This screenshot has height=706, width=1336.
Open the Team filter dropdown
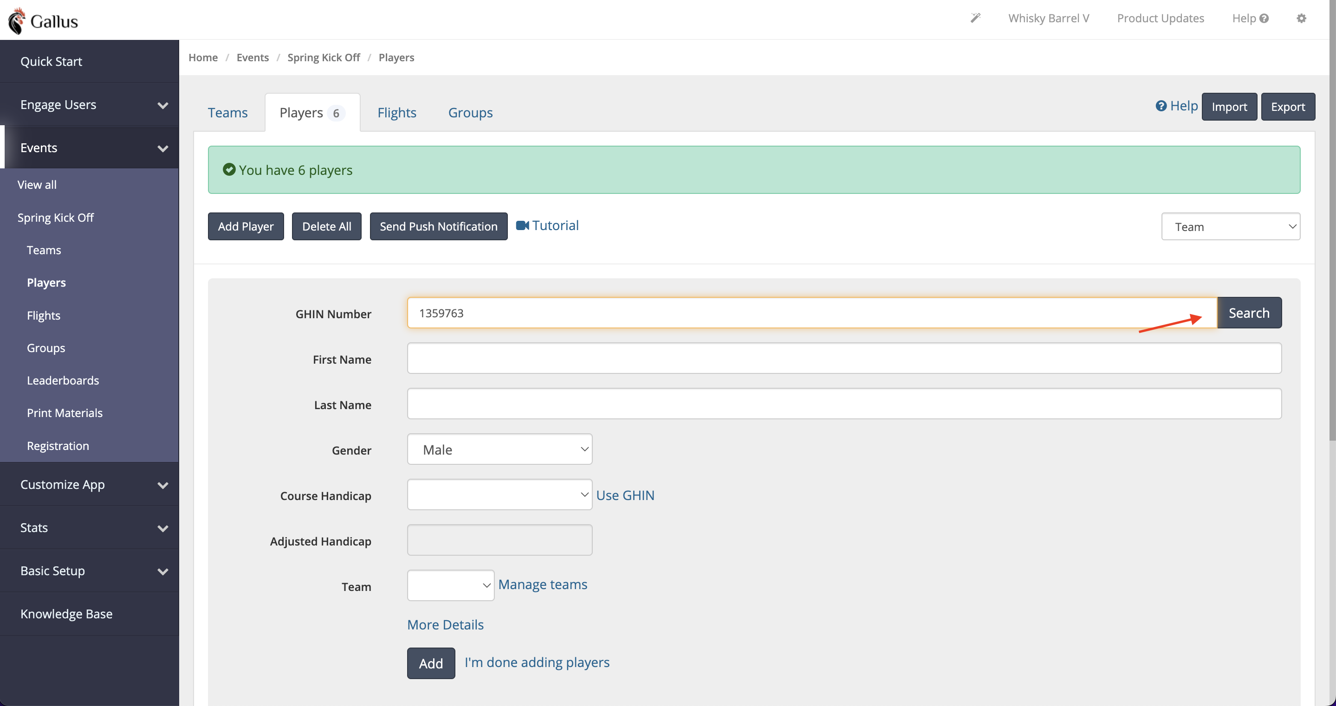[x=1231, y=226]
